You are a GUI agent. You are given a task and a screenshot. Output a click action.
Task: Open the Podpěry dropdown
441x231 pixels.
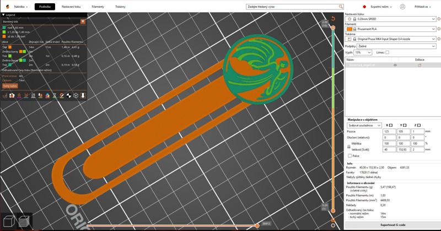tap(396, 46)
